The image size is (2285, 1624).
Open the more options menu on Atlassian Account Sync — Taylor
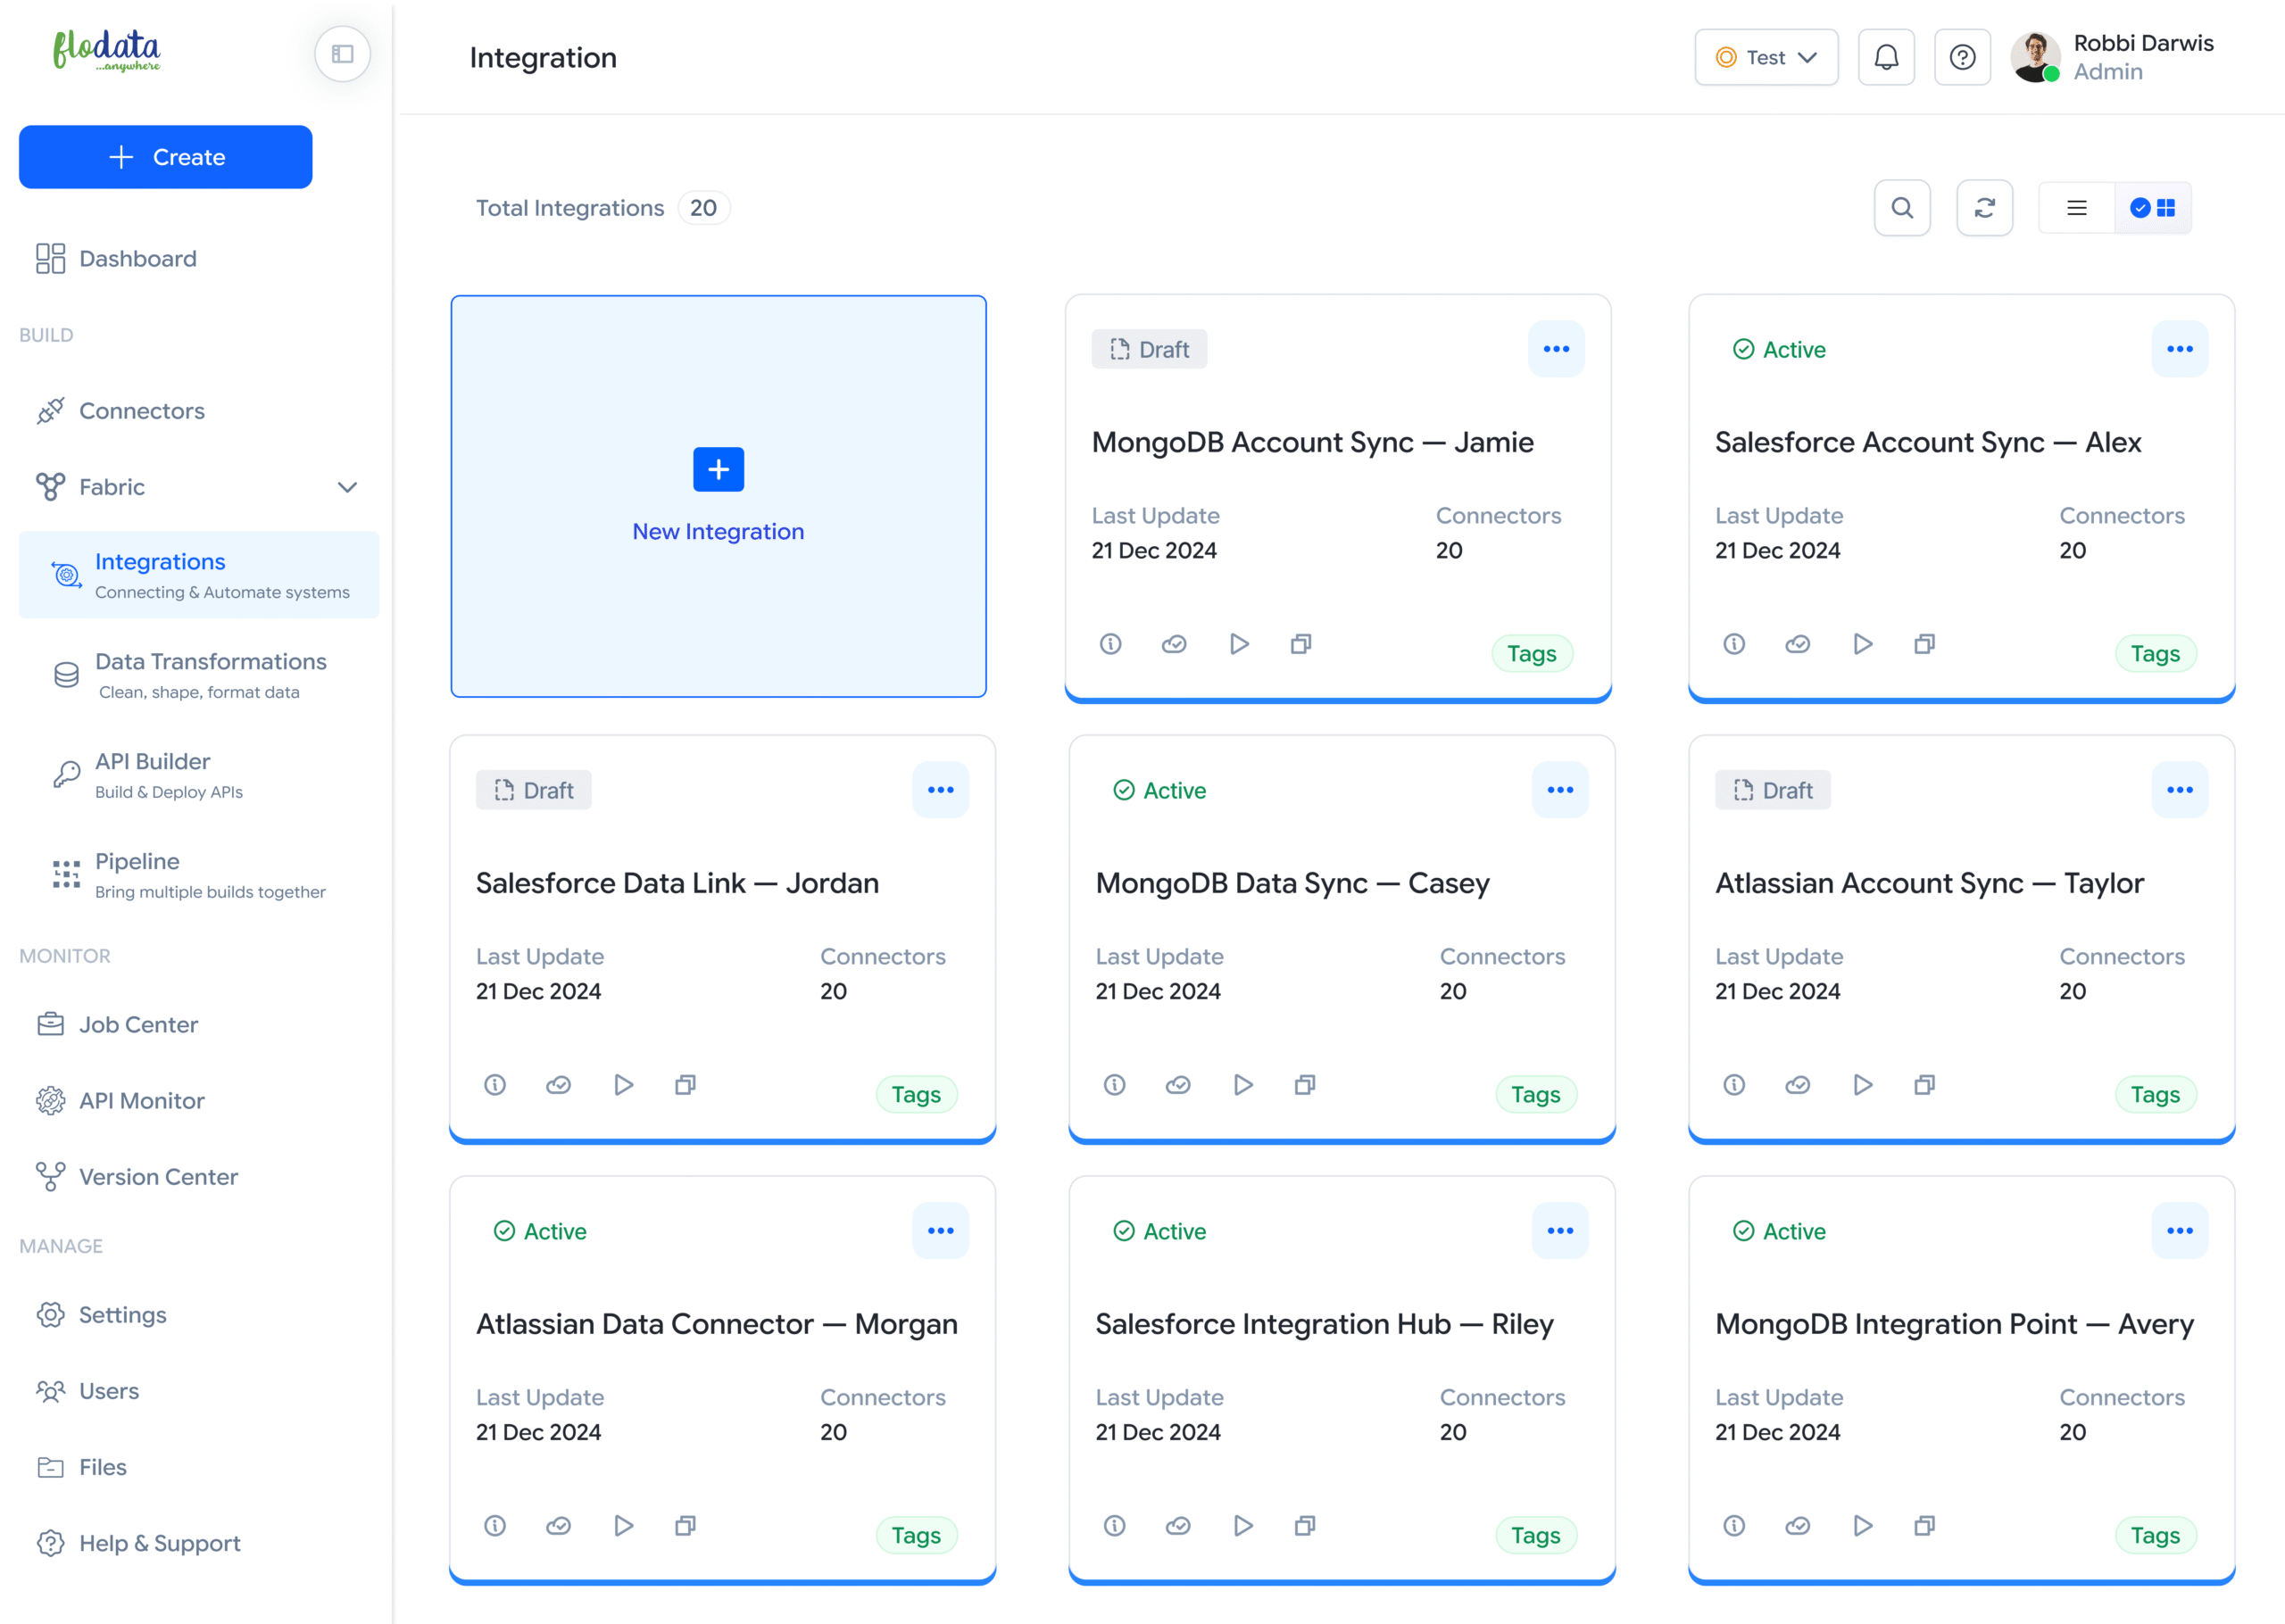[x=2179, y=790]
